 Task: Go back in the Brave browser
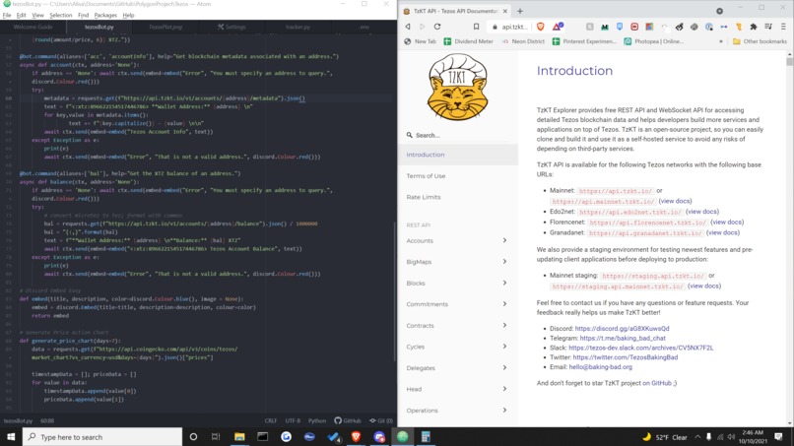click(x=408, y=27)
